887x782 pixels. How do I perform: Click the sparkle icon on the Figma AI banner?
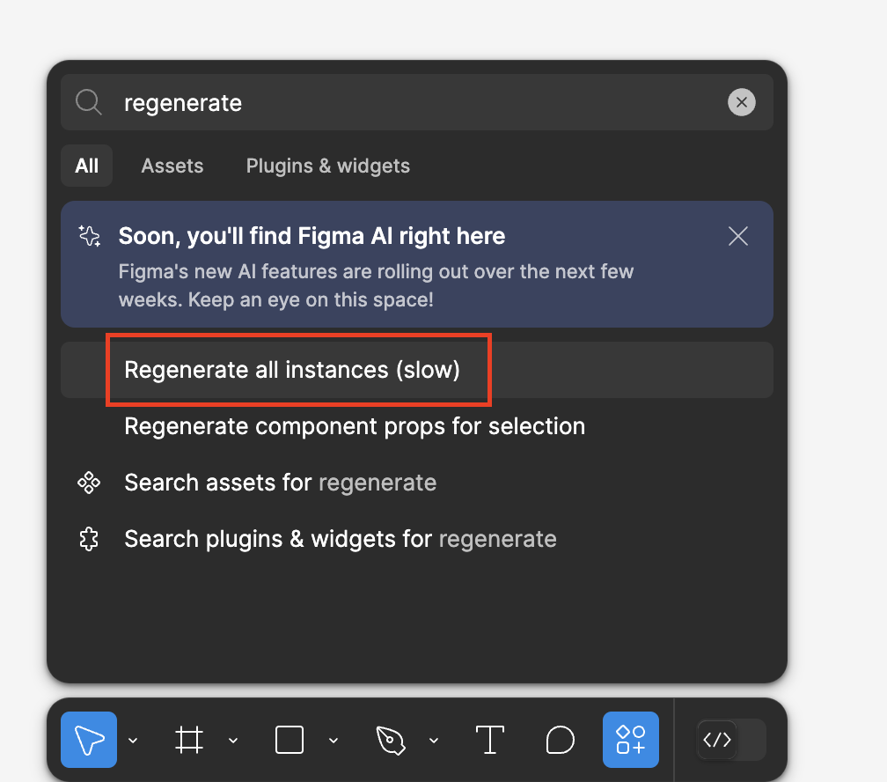tap(89, 236)
